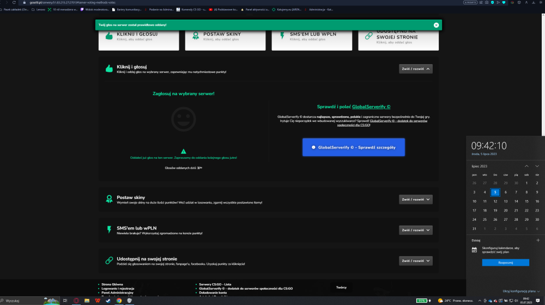Click the battery 95% indicator in taskbar
545x305 pixels.
pos(422,301)
